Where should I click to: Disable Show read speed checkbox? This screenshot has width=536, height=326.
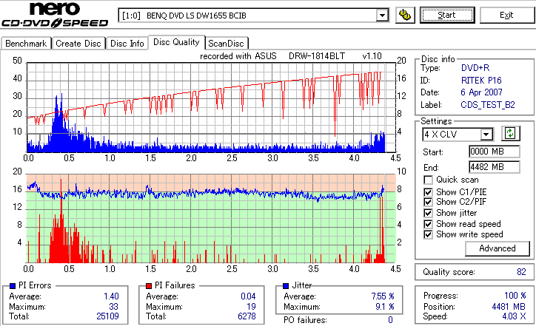[x=428, y=224]
